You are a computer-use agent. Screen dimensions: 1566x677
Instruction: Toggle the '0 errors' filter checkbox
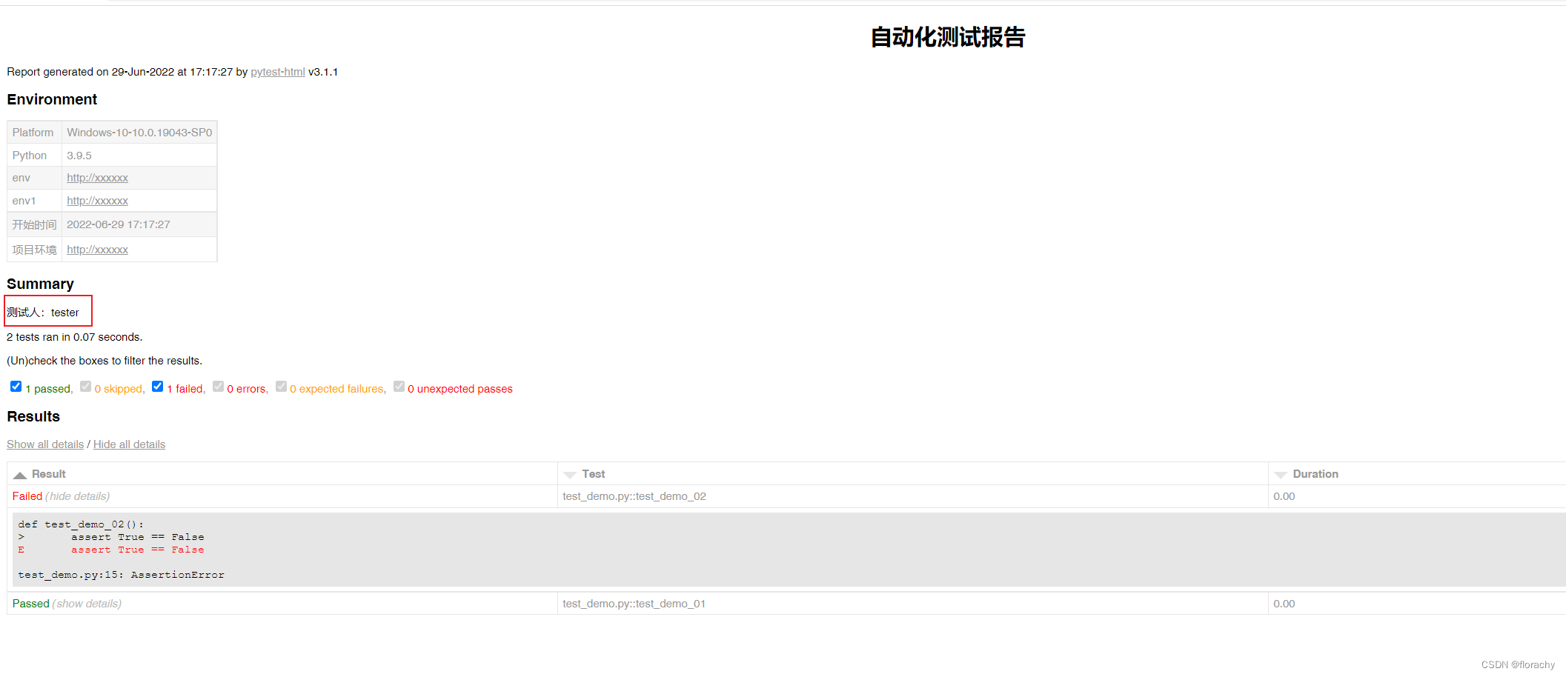click(218, 387)
